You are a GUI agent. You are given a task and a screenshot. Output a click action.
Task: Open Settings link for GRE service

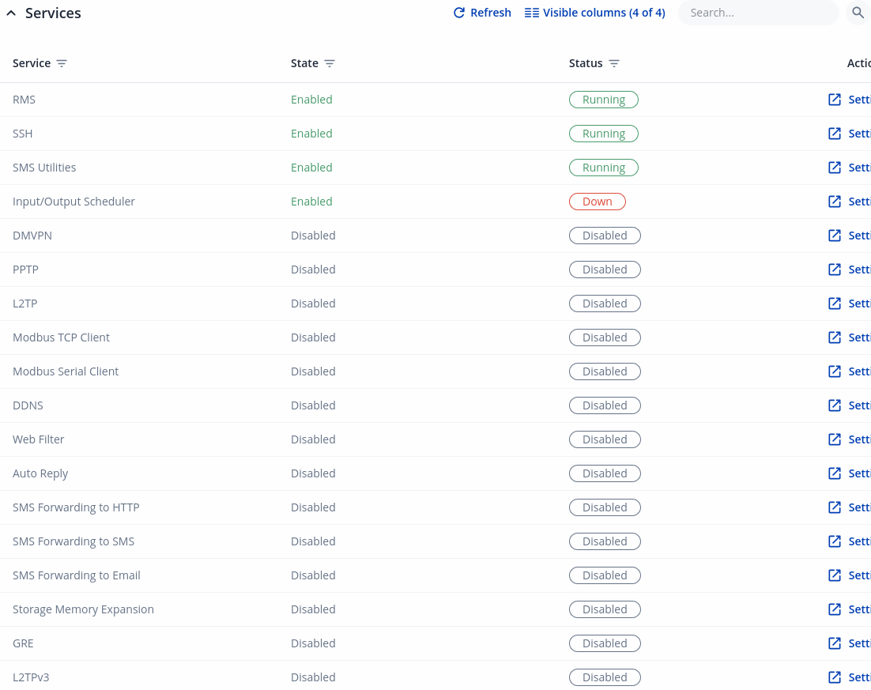[859, 643]
